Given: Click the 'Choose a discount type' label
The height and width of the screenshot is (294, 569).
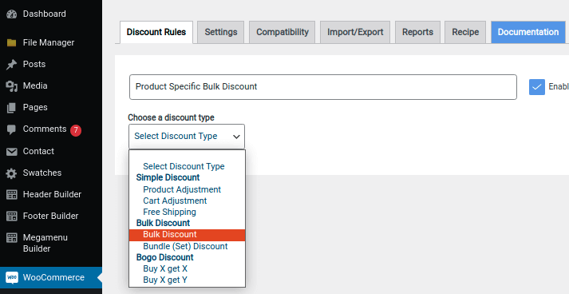Looking at the screenshot, I should (x=172, y=117).
